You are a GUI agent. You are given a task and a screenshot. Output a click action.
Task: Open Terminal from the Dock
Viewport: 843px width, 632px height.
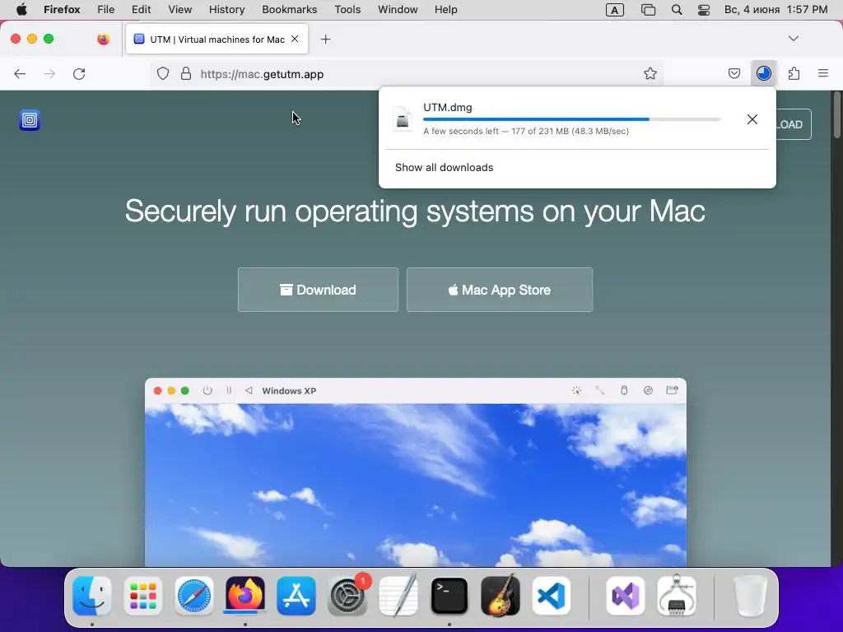449,596
